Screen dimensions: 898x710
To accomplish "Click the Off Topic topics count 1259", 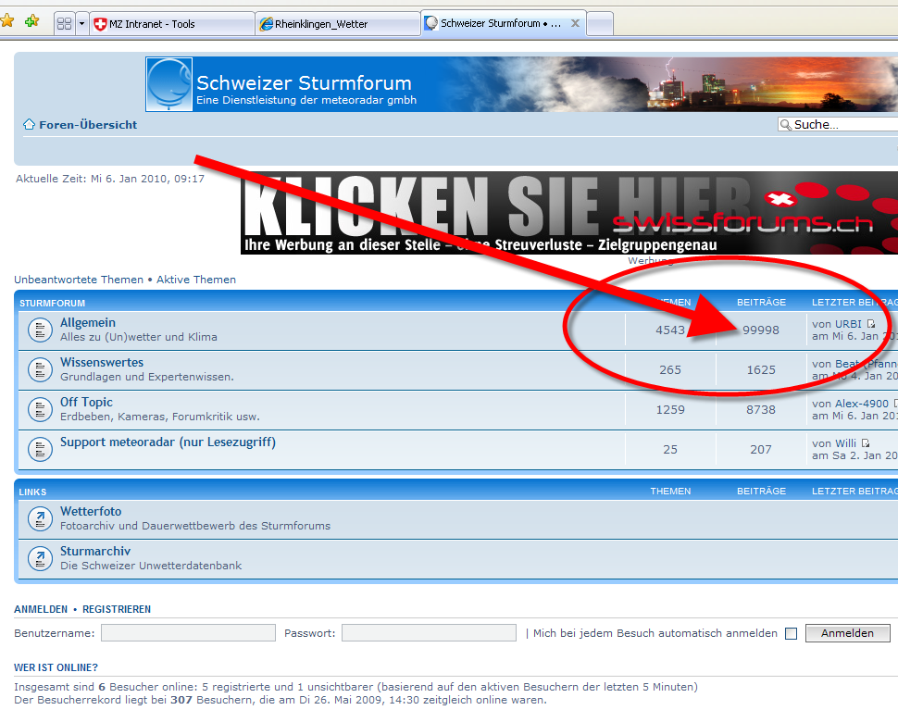I will [x=670, y=410].
